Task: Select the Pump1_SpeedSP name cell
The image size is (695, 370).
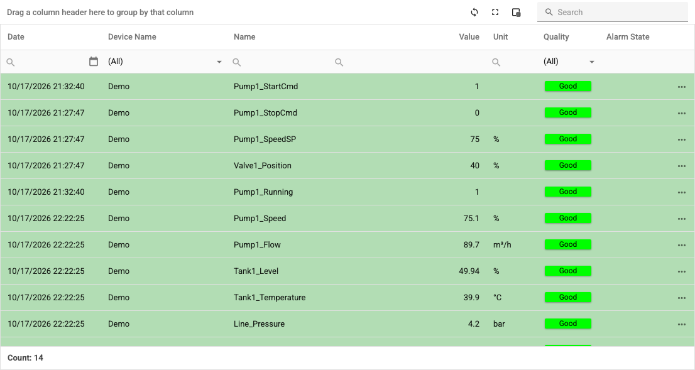Action: tap(265, 139)
